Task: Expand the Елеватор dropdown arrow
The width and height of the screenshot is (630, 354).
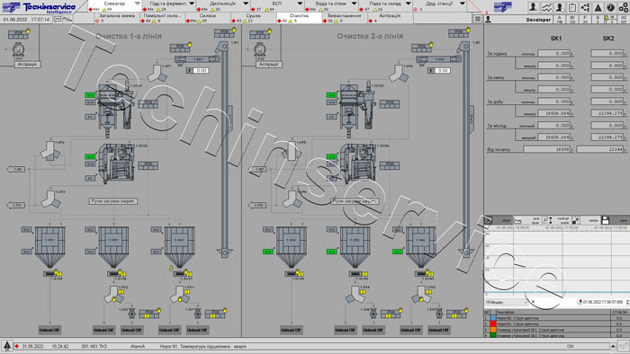Action: tap(137, 4)
